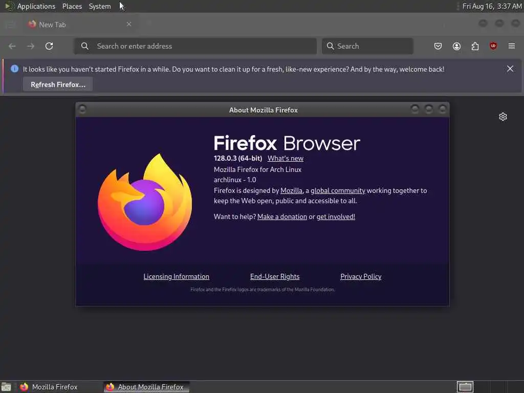Open the tab list view button
The width and height of the screenshot is (524, 393).
10,25
